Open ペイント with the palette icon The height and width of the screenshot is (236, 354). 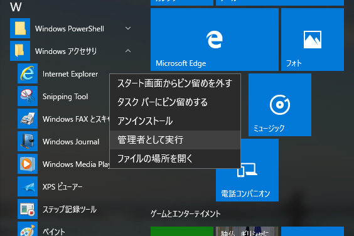pyautogui.click(x=28, y=229)
